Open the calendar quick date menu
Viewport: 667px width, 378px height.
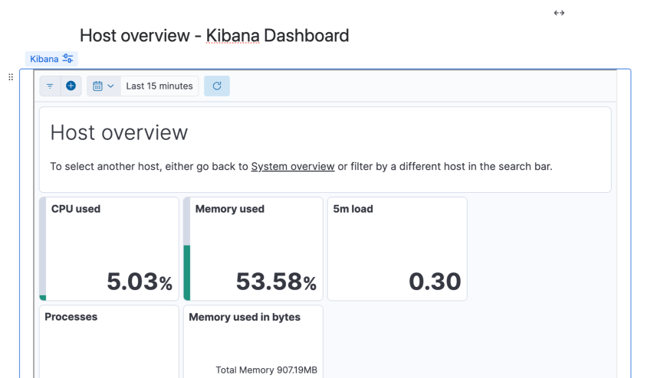pyautogui.click(x=103, y=86)
